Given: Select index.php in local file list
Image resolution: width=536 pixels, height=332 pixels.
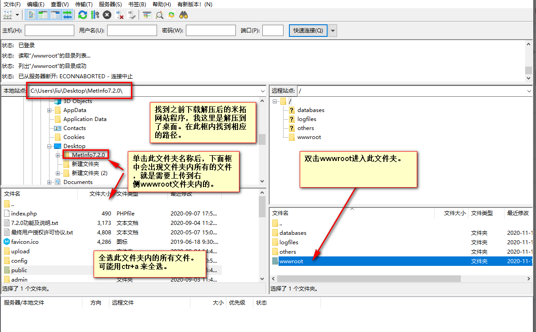Looking at the screenshot, I should 24,214.
